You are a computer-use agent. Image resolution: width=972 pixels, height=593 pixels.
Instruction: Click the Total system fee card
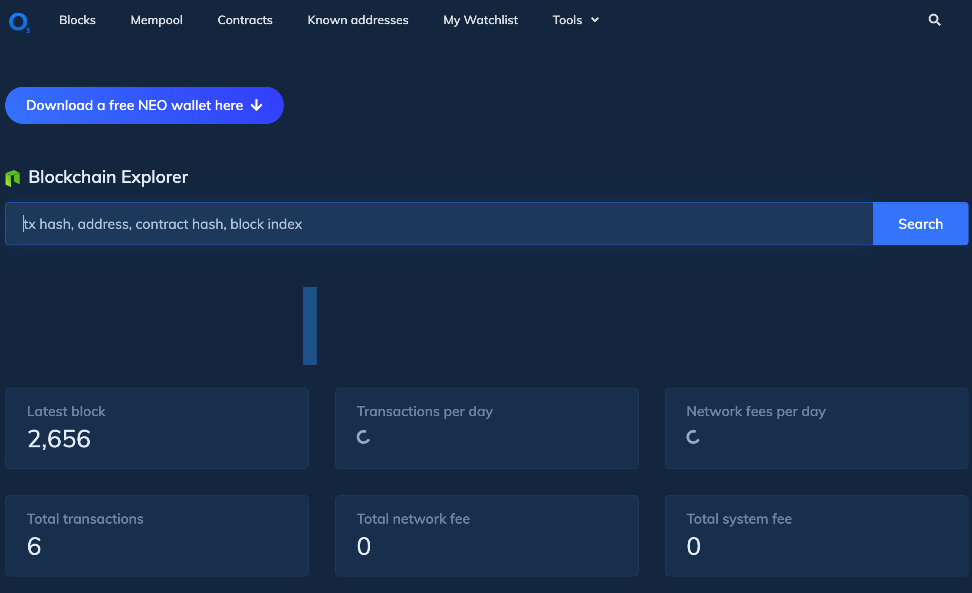[x=816, y=535]
